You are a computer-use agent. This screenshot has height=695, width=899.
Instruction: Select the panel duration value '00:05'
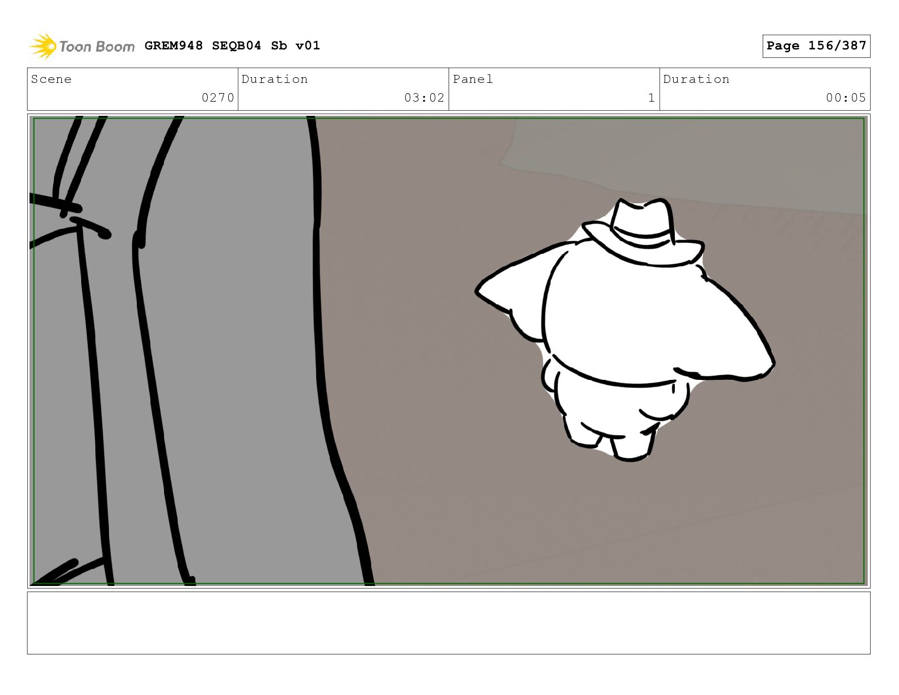point(846,98)
